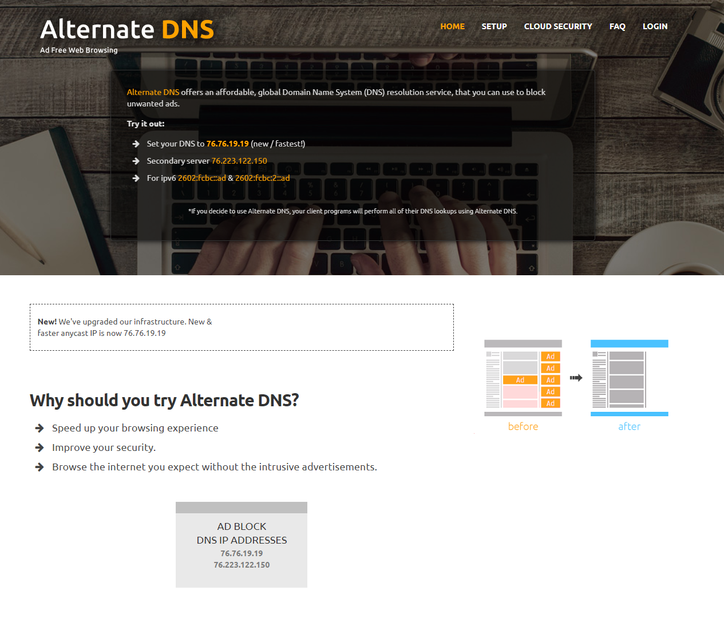Click the arrow bullet beside Browse the internet

click(39, 466)
